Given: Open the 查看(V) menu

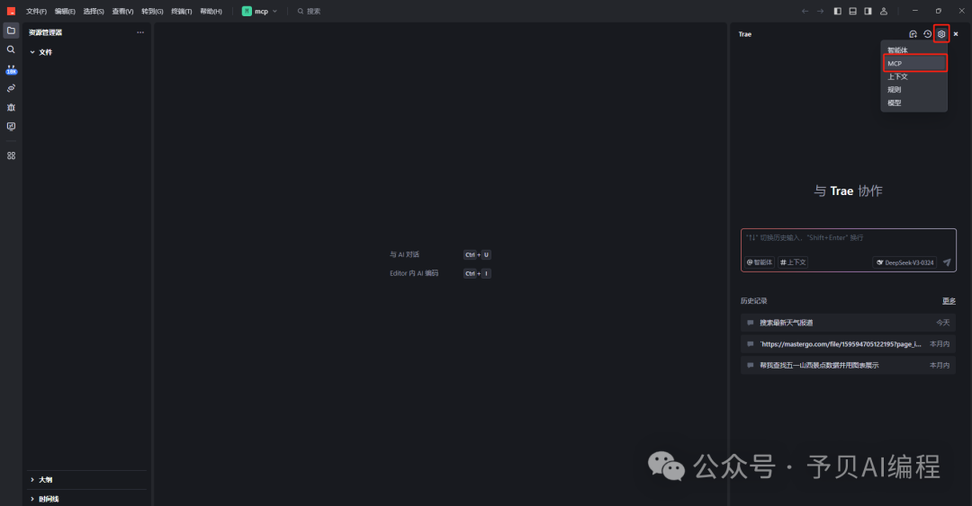Looking at the screenshot, I should [122, 11].
